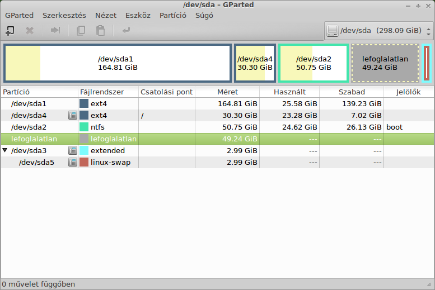The height and width of the screenshot is (290, 435).
Task: Minimize the GParted window
Action: [408, 6]
